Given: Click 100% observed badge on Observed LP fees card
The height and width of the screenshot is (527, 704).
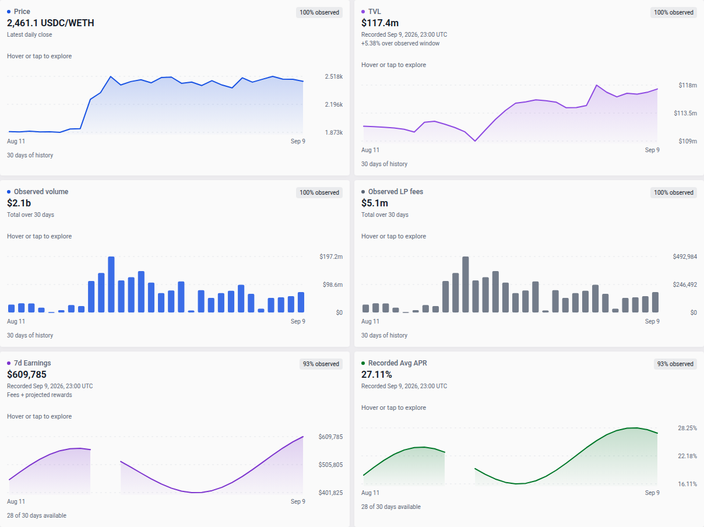Looking at the screenshot, I should [674, 192].
